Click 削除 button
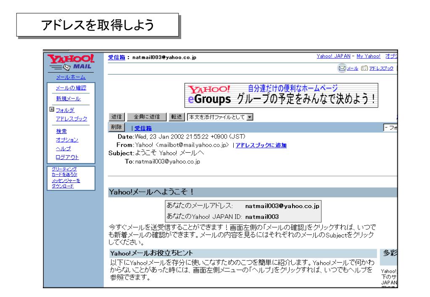The height and width of the screenshot is (297, 430). pyautogui.click(x=116, y=127)
